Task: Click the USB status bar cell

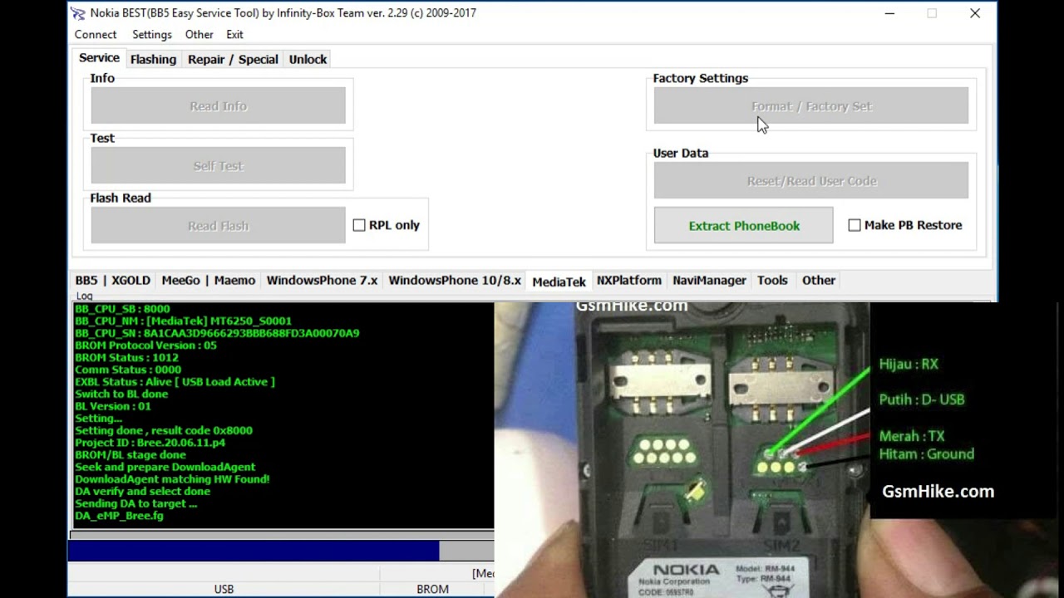Action: coord(224,589)
